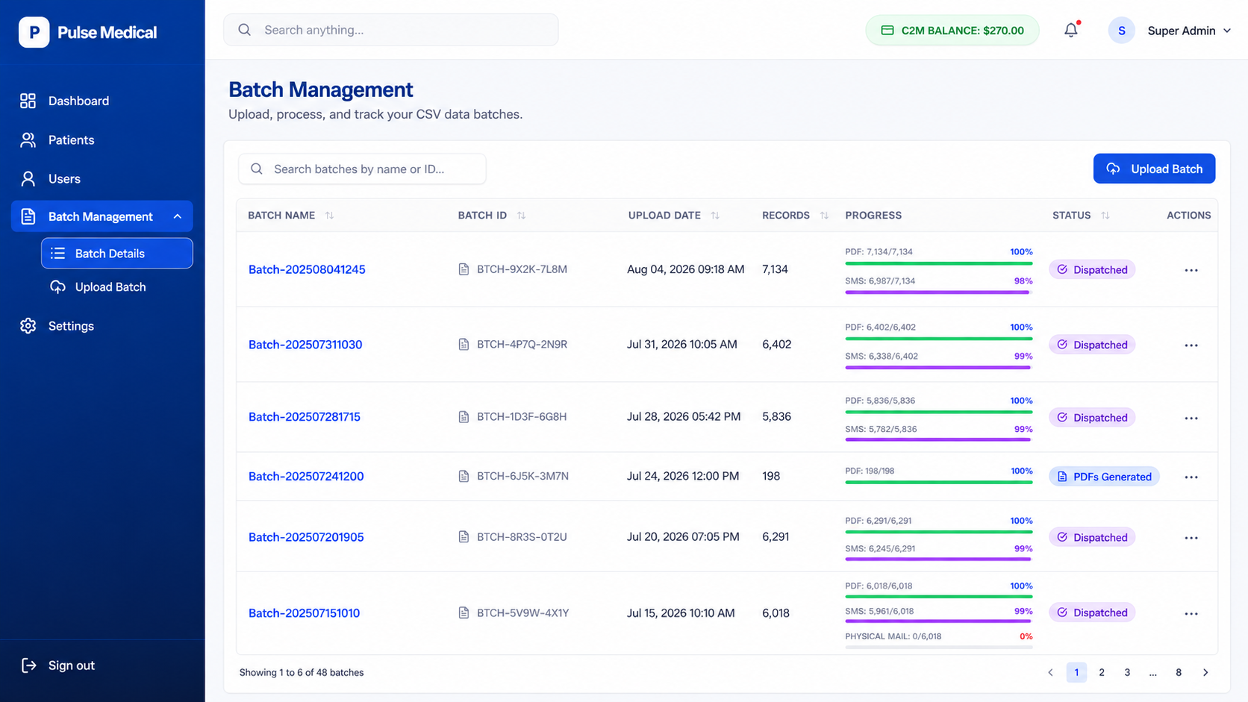Sign out of the application
The image size is (1248, 702).
(x=58, y=665)
